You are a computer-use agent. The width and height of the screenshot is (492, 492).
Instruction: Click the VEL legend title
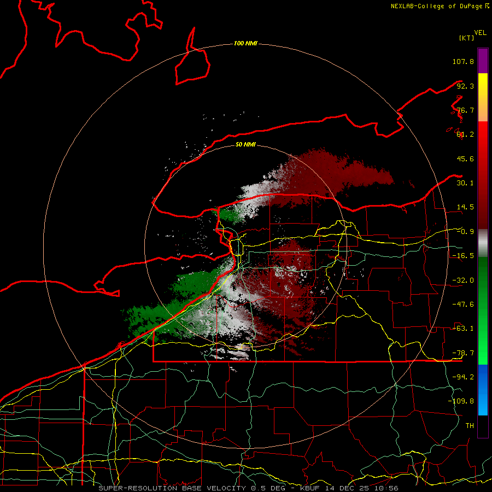click(x=480, y=33)
